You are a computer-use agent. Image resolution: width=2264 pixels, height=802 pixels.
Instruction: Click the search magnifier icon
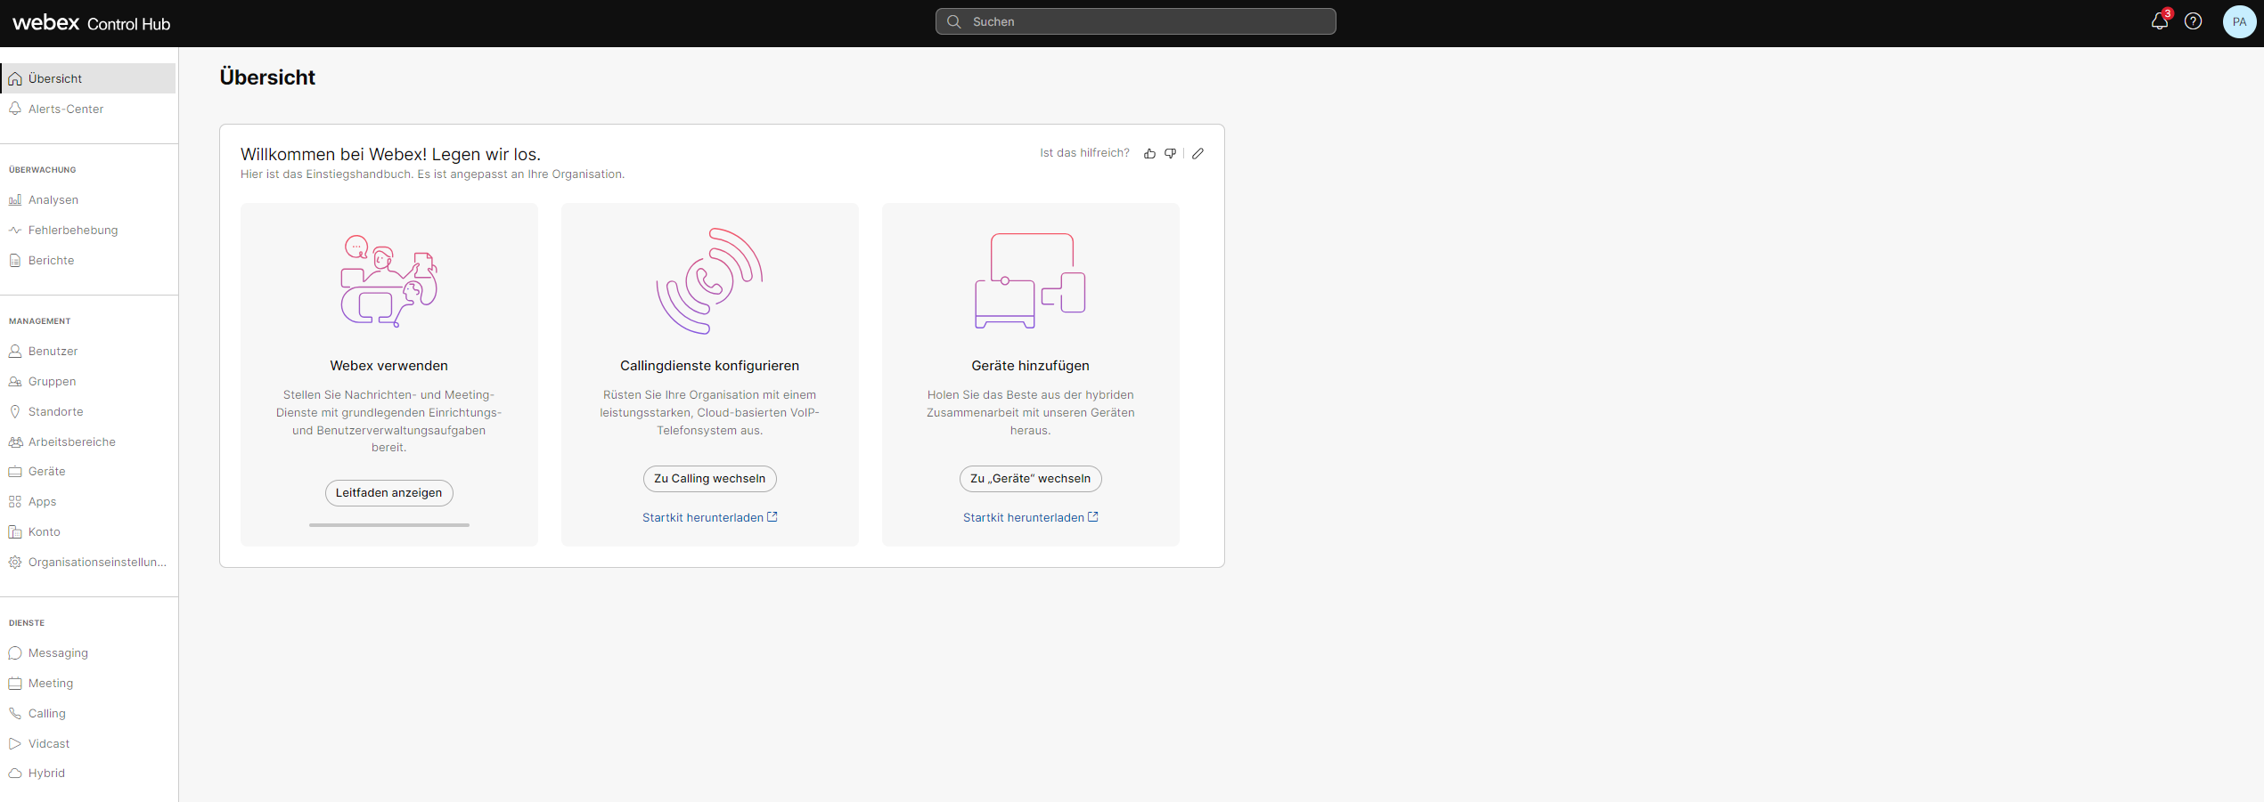pyautogui.click(x=954, y=21)
